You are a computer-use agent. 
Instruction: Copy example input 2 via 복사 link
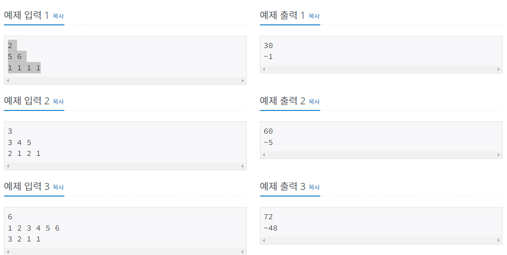point(58,101)
